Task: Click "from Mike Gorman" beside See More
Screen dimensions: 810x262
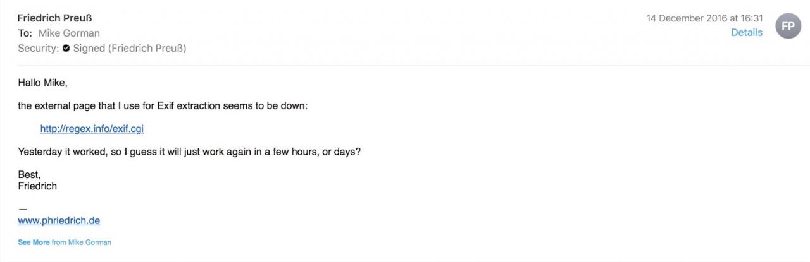Action: point(81,242)
